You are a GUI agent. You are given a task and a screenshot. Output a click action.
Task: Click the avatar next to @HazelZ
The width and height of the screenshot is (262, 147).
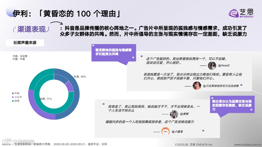[x=212, y=66]
